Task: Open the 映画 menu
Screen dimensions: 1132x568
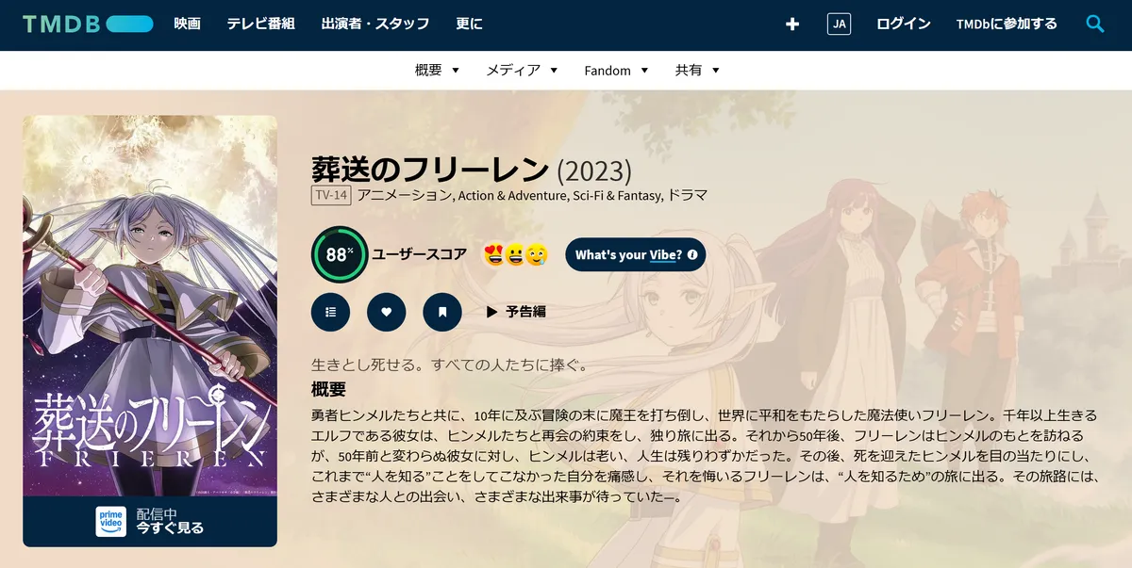Action: [x=188, y=24]
